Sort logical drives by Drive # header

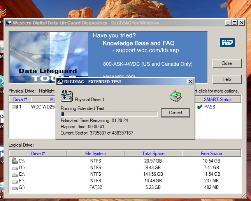[x=38, y=154]
